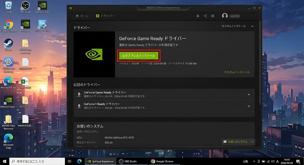Click the Custom Install link below driver info
The width and height of the screenshot is (304, 165).
point(237,72)
